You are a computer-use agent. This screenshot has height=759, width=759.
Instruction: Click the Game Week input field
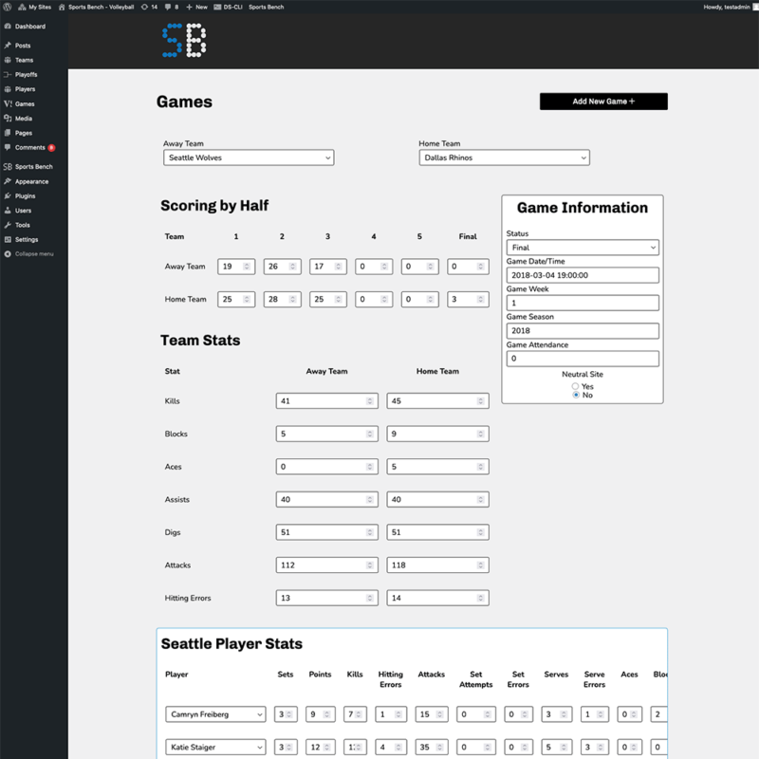click(x=583, y=303)
